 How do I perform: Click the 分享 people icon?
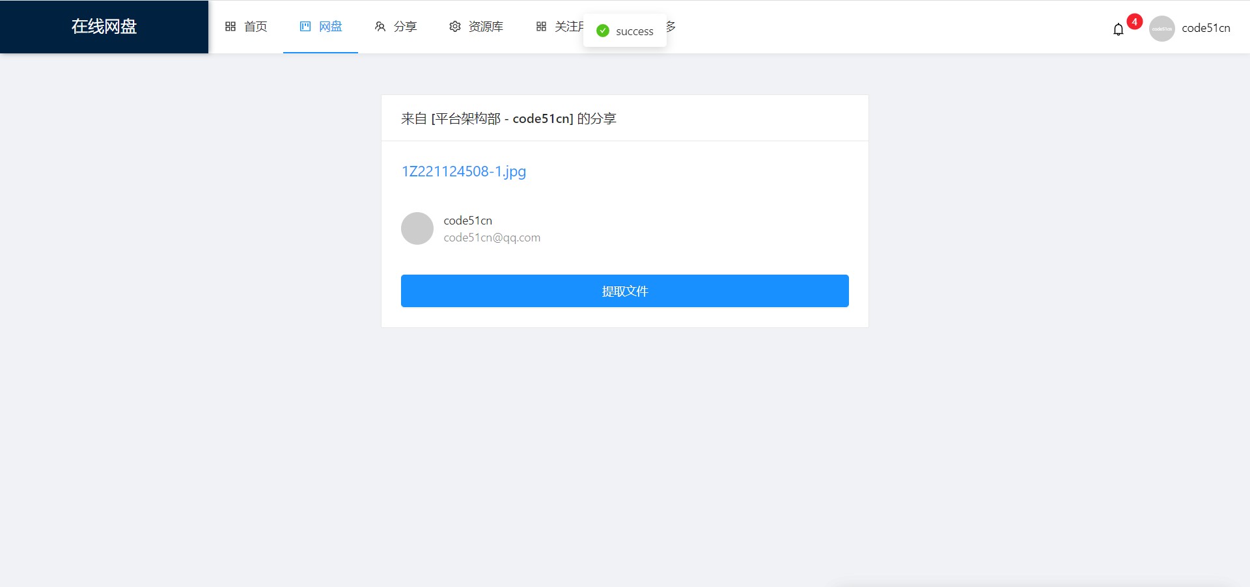[x=380, y=27]
